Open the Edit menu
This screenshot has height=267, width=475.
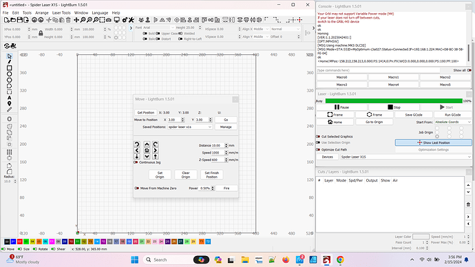[x=15, y=12]
